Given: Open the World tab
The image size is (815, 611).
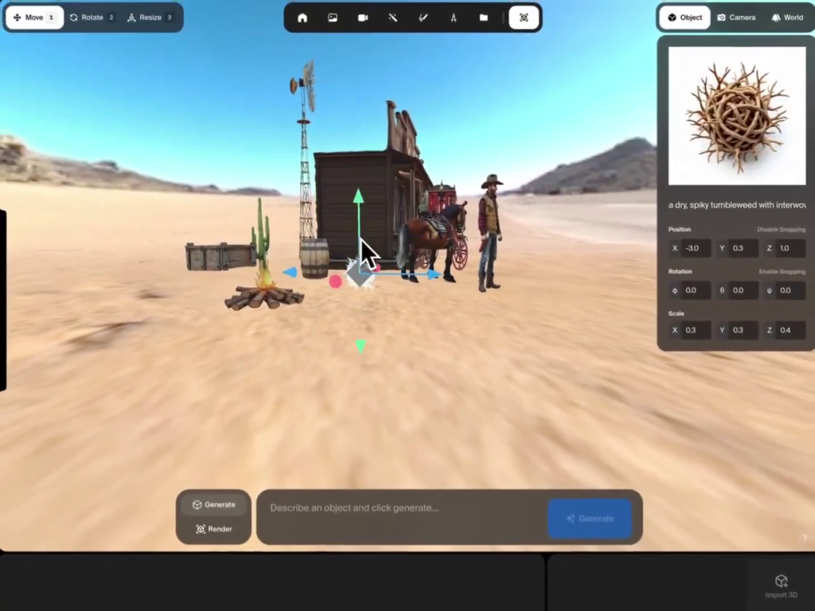Looking at the screenshot, I should (x=787, y=18).
